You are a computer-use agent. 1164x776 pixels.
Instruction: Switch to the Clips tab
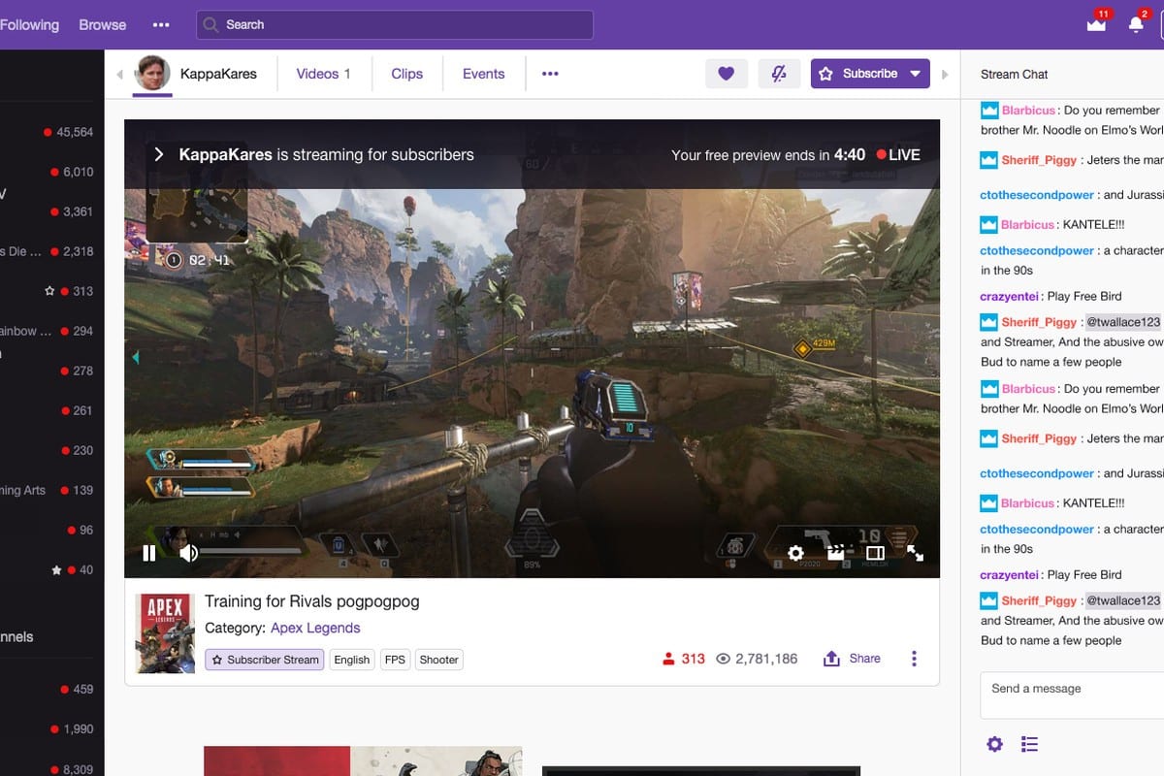click(x=407, y=74)
